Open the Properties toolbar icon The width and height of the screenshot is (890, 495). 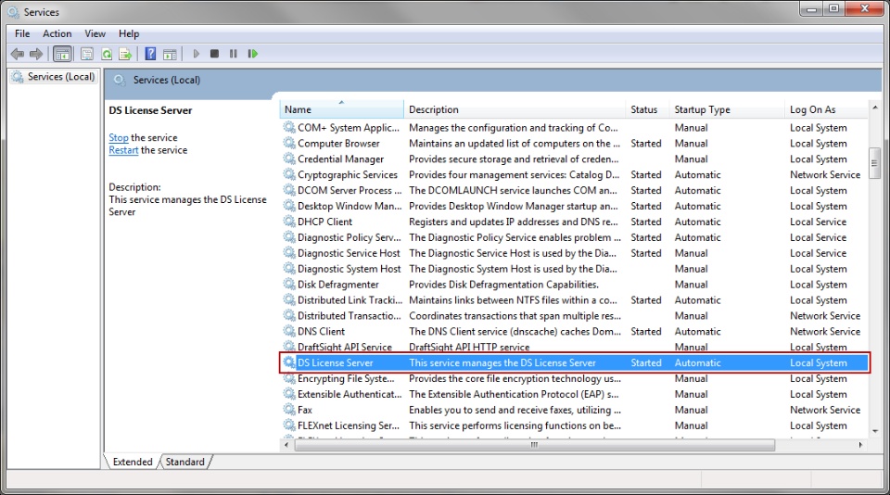87,54
